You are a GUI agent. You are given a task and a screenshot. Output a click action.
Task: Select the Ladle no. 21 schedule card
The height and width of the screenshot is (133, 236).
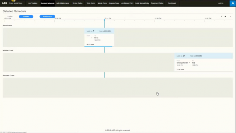click(x=204, y=62)
